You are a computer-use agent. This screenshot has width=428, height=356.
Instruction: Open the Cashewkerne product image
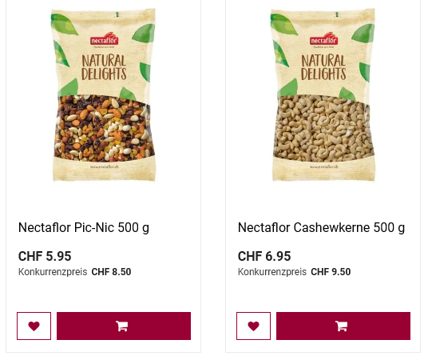[323, 95]
